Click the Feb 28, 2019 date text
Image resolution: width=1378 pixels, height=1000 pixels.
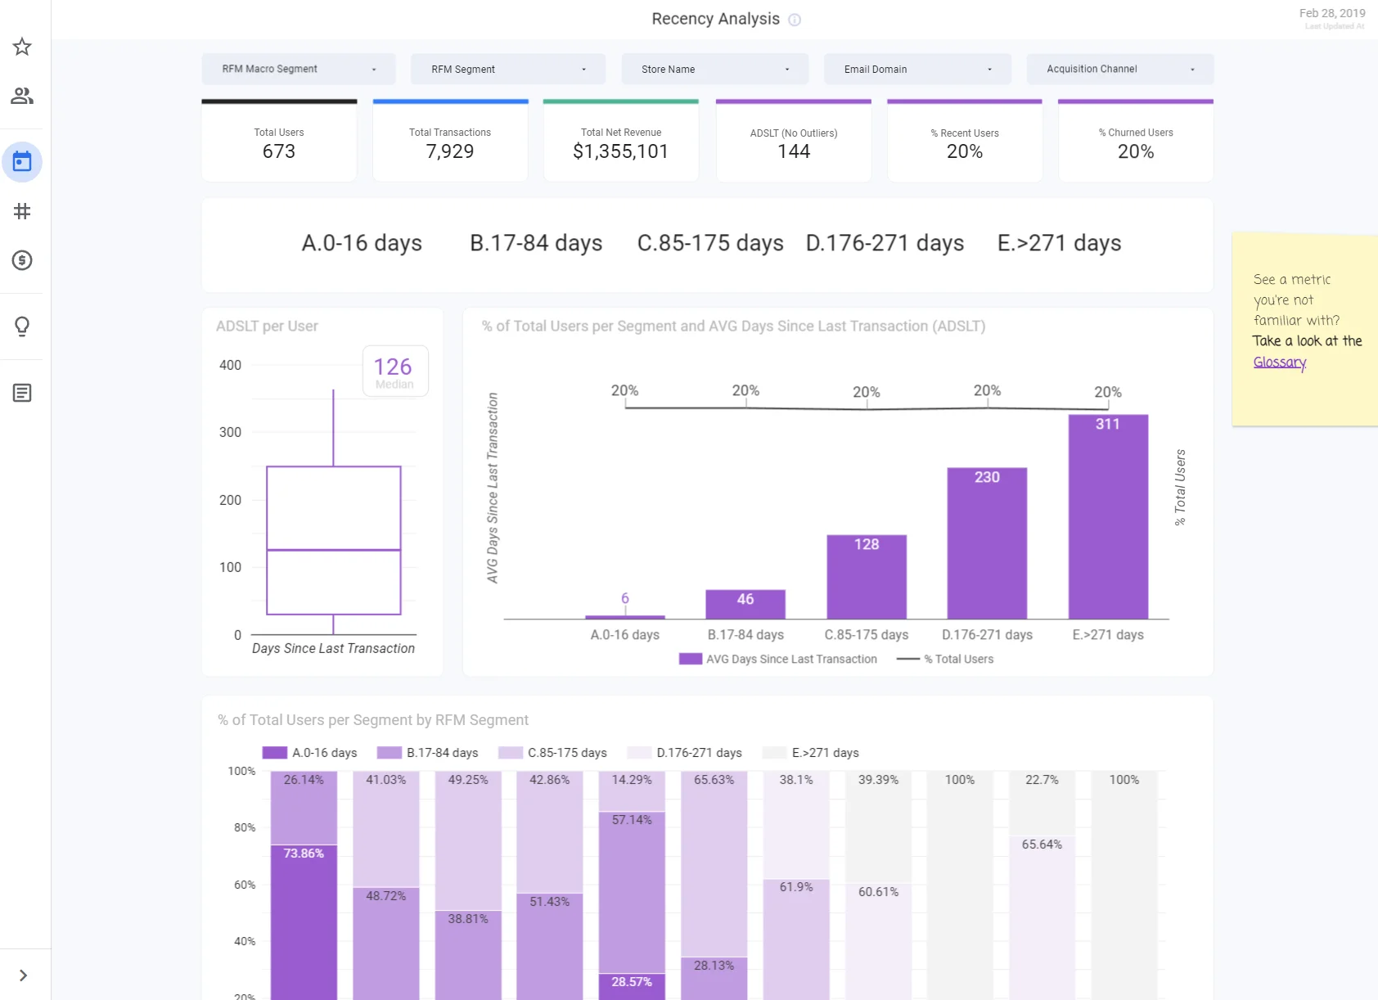[x=1332, y=13]
